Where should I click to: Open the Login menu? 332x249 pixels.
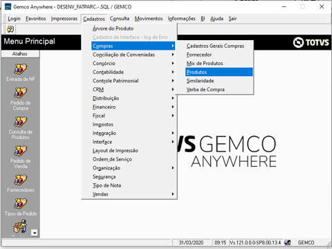pos(14,19)
